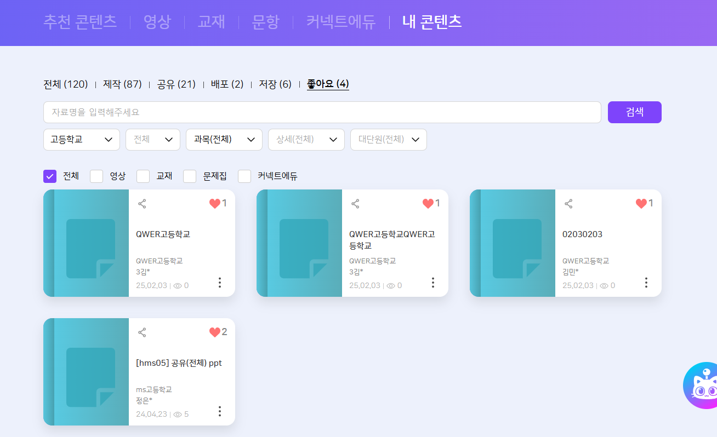Click share icon on QWER고등학교 card
Screen dimensions: 717x437
click(142, 204)
